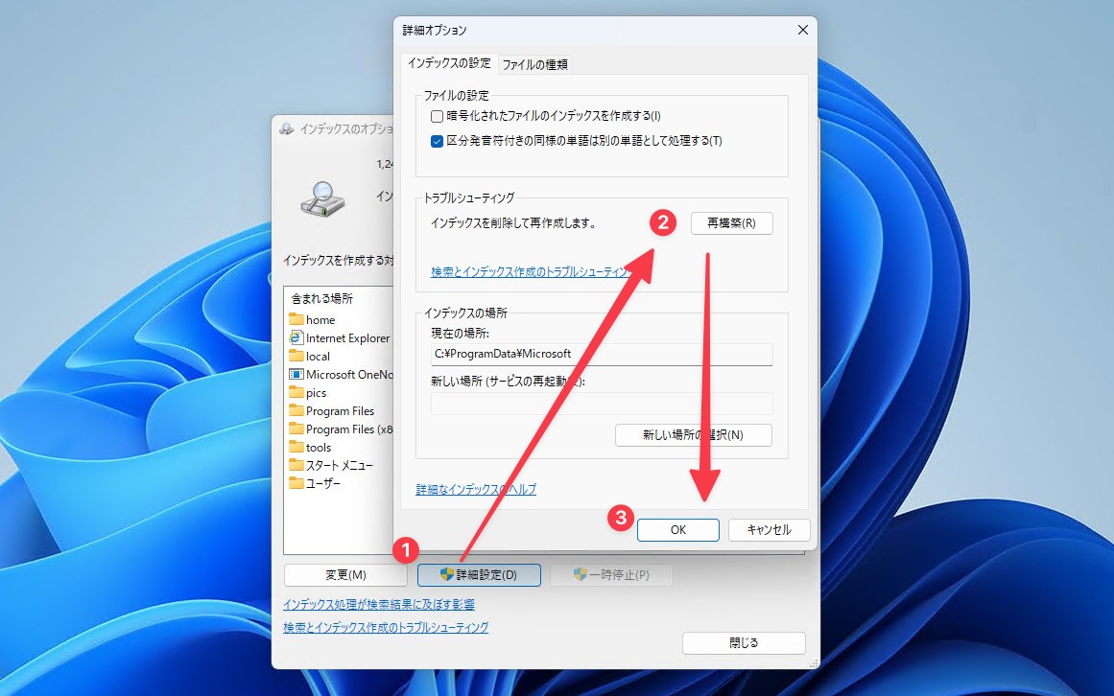Click the Program Files folder icon
1114x696 pixels.
pyautogui.click(x=296, y=410)
